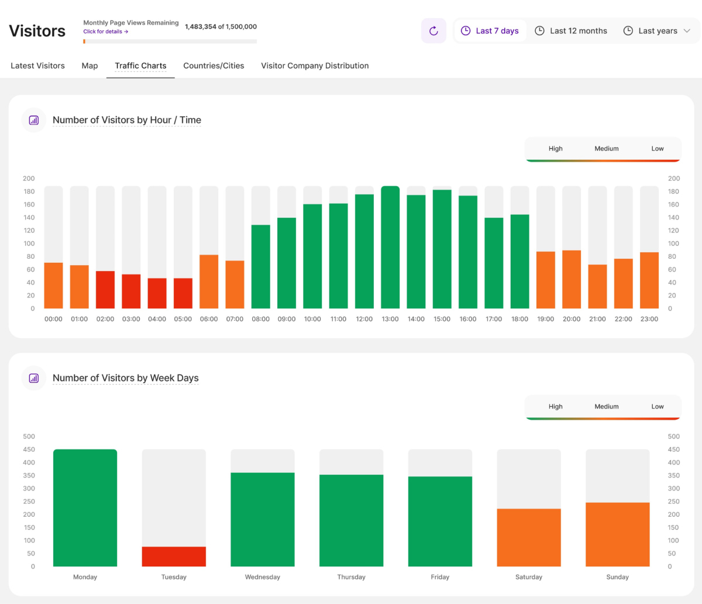Expand the Last years dropdown chevron
The width and height of the screenshot is (702, 604).
tap(687, 31)
